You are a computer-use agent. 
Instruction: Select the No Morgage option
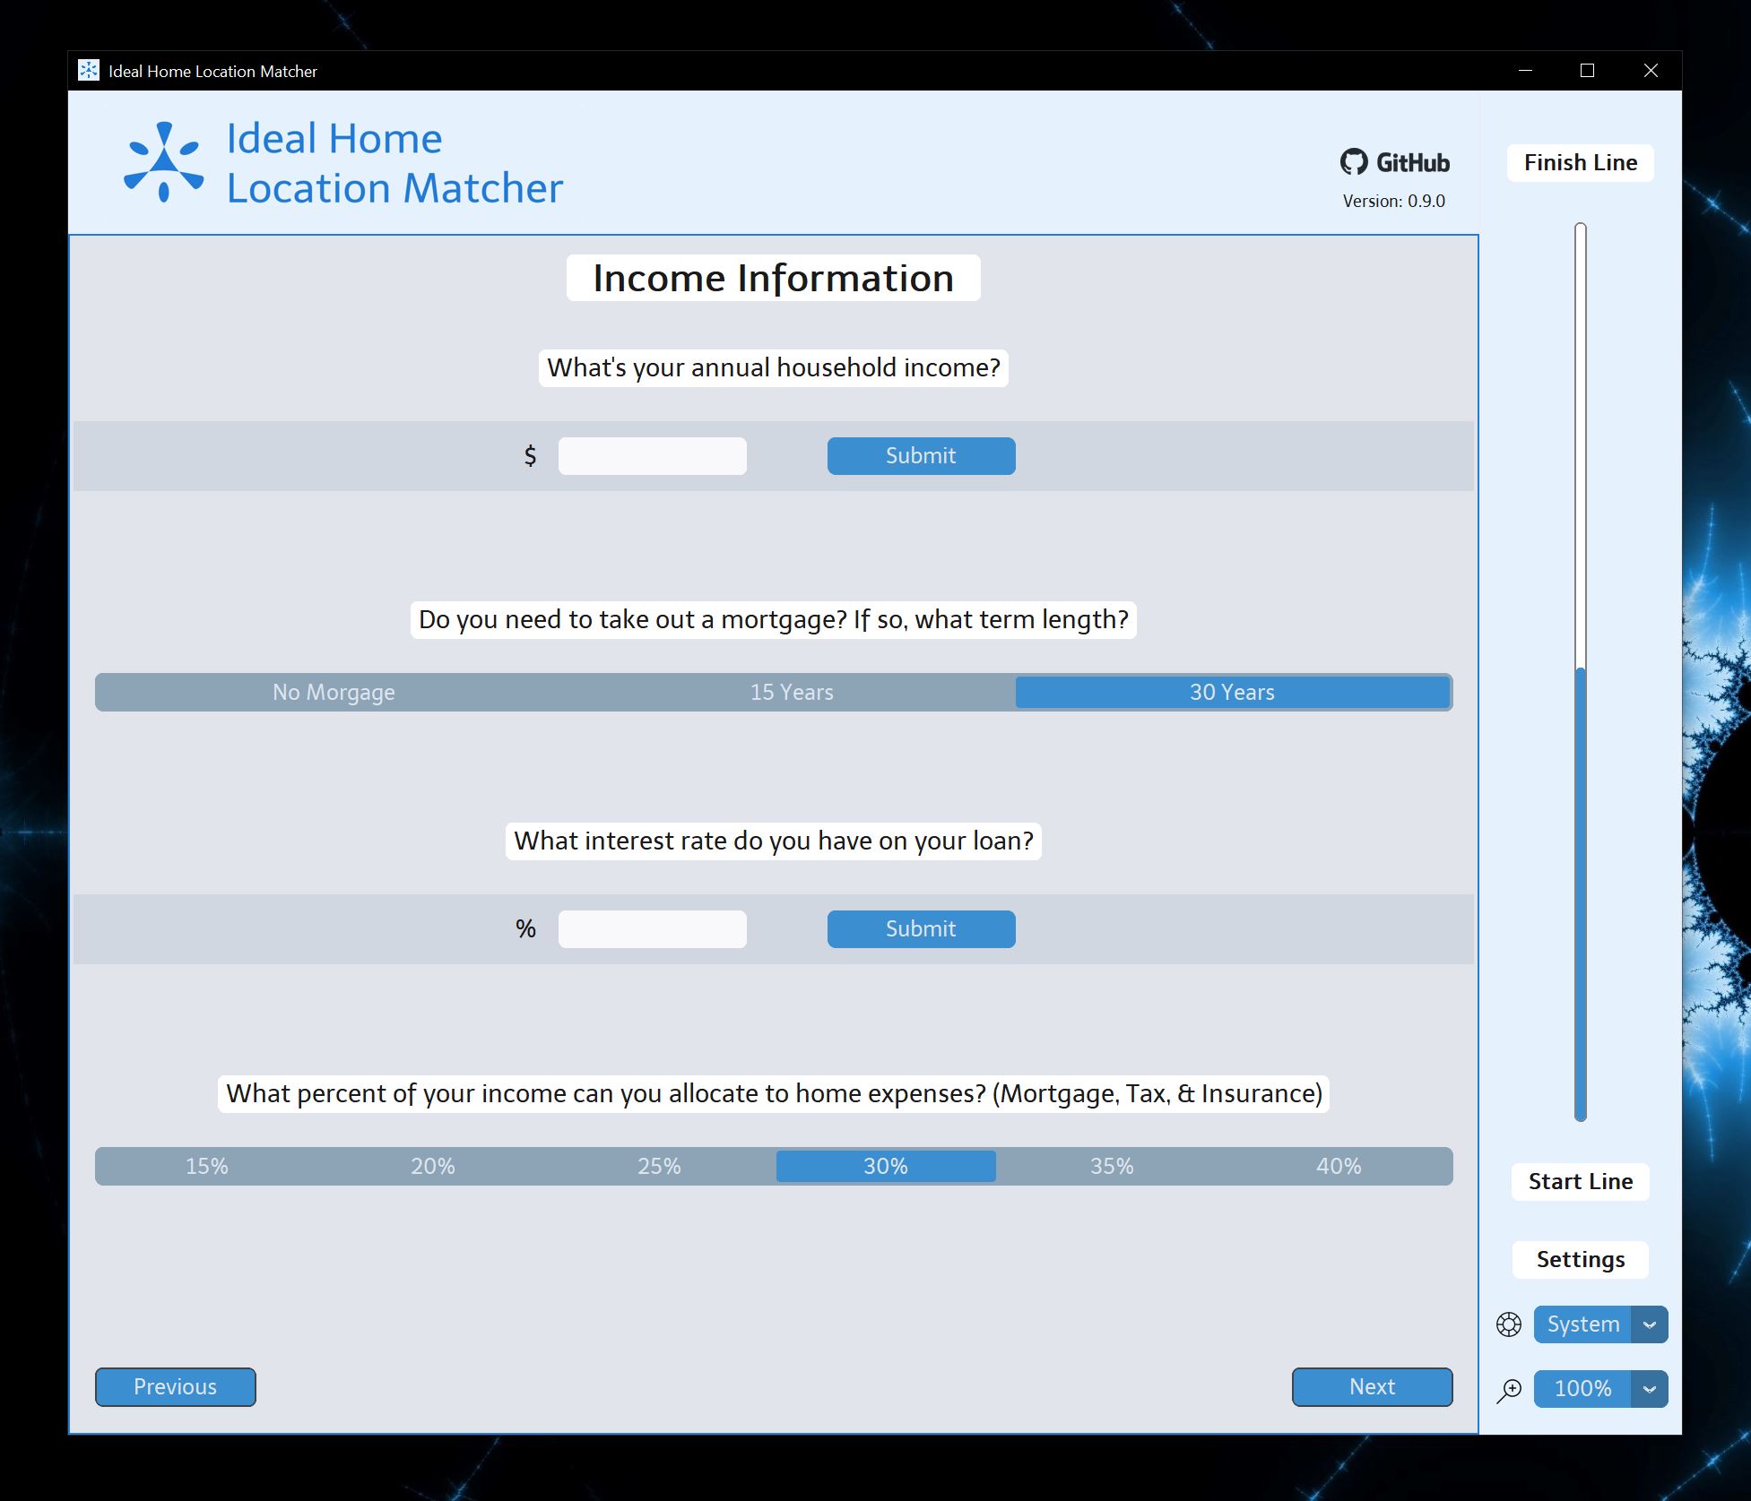(334, 692)
